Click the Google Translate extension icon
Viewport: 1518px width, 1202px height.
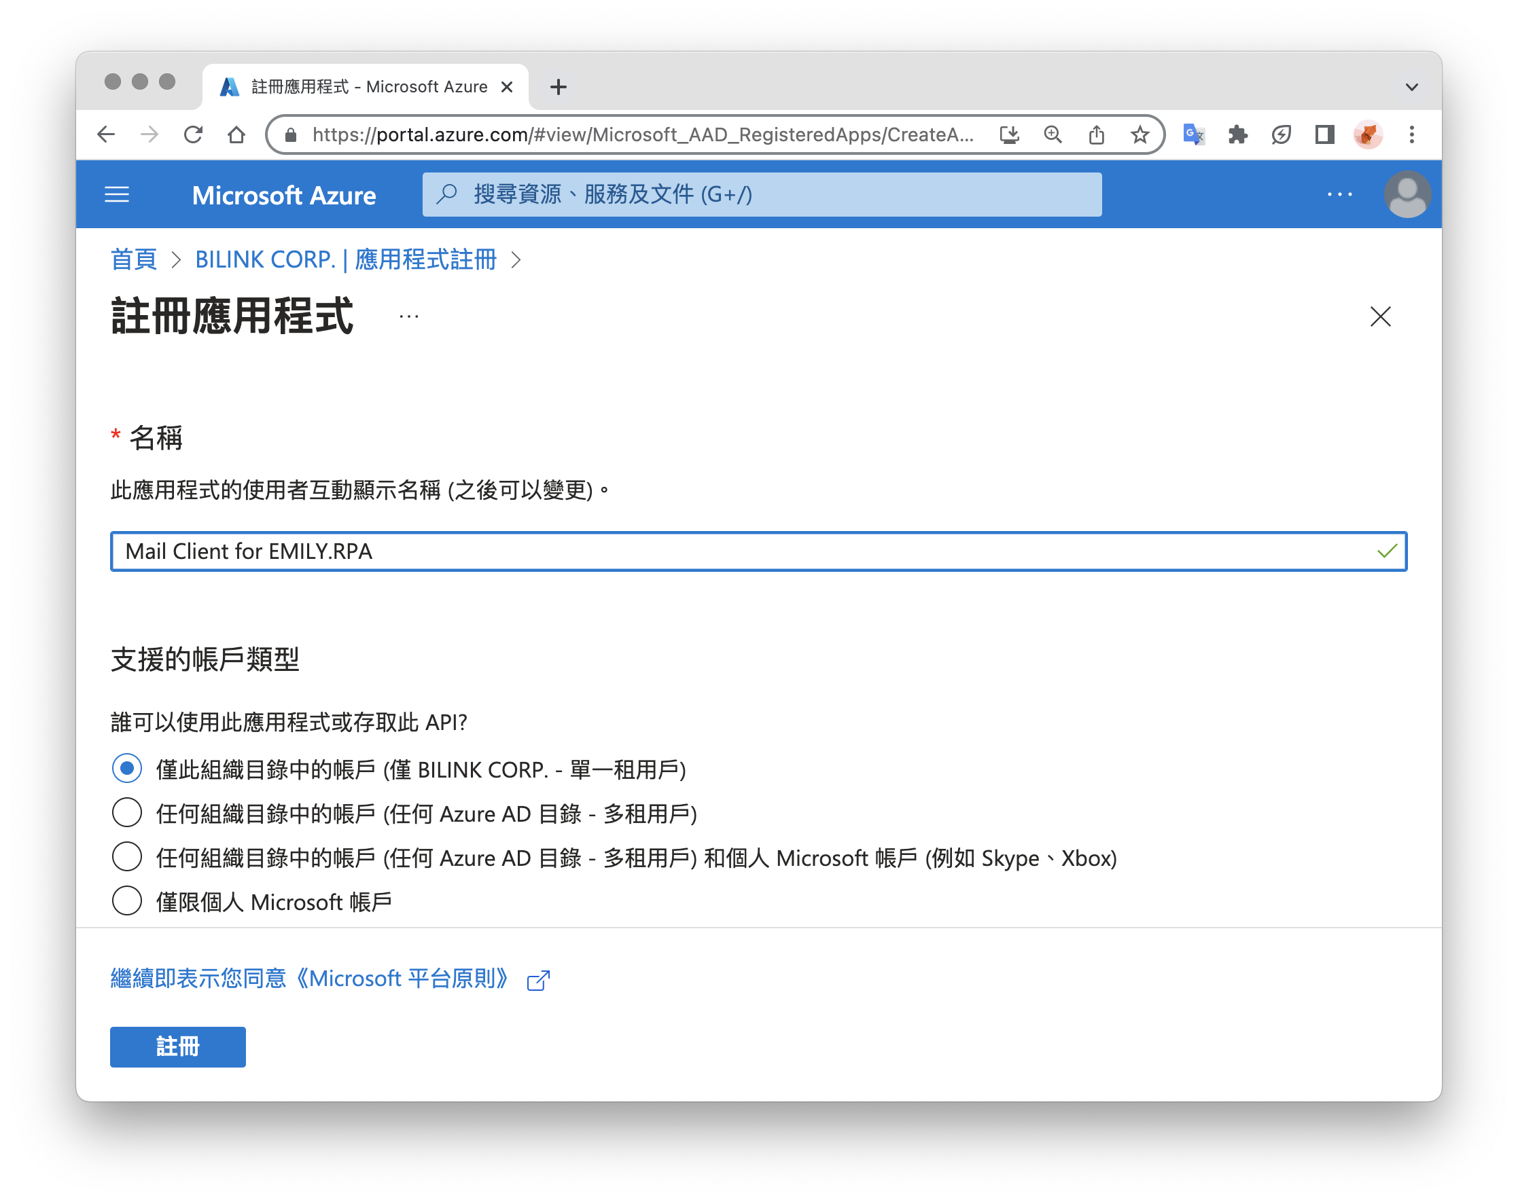tap(1193, 134)
